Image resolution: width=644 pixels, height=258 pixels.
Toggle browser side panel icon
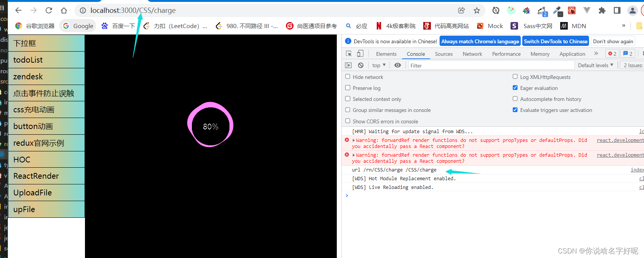(x=617, y=11)
